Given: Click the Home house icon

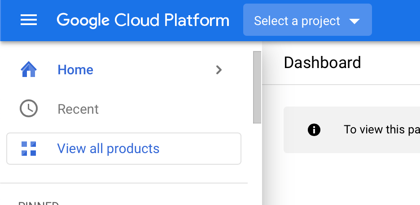Looking at the screenshot, I should [x=29, y=70].
